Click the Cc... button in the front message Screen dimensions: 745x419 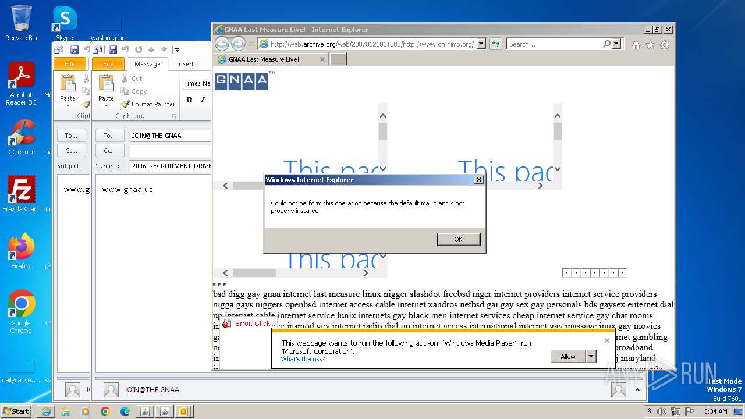(109, 151)
